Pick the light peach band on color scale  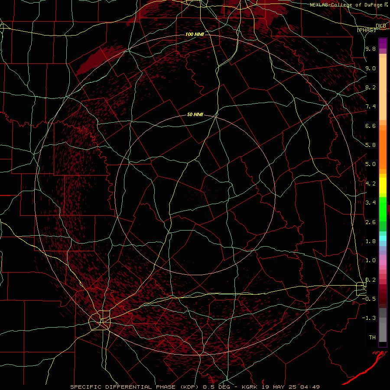click(x=383, y=89)
